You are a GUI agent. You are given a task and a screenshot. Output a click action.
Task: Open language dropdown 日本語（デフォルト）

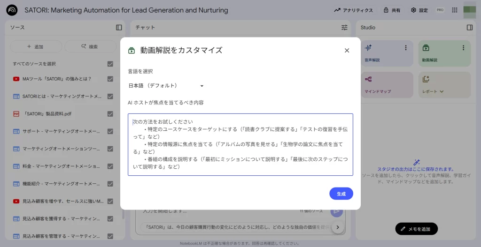pyautogui.click(x=166, y=86)
